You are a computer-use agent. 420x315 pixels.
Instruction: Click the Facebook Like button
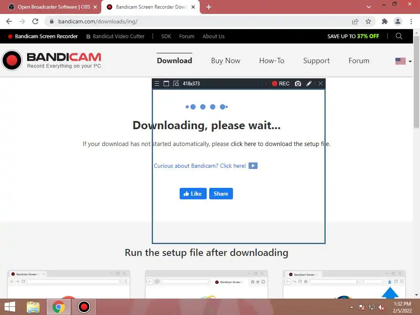193,194
